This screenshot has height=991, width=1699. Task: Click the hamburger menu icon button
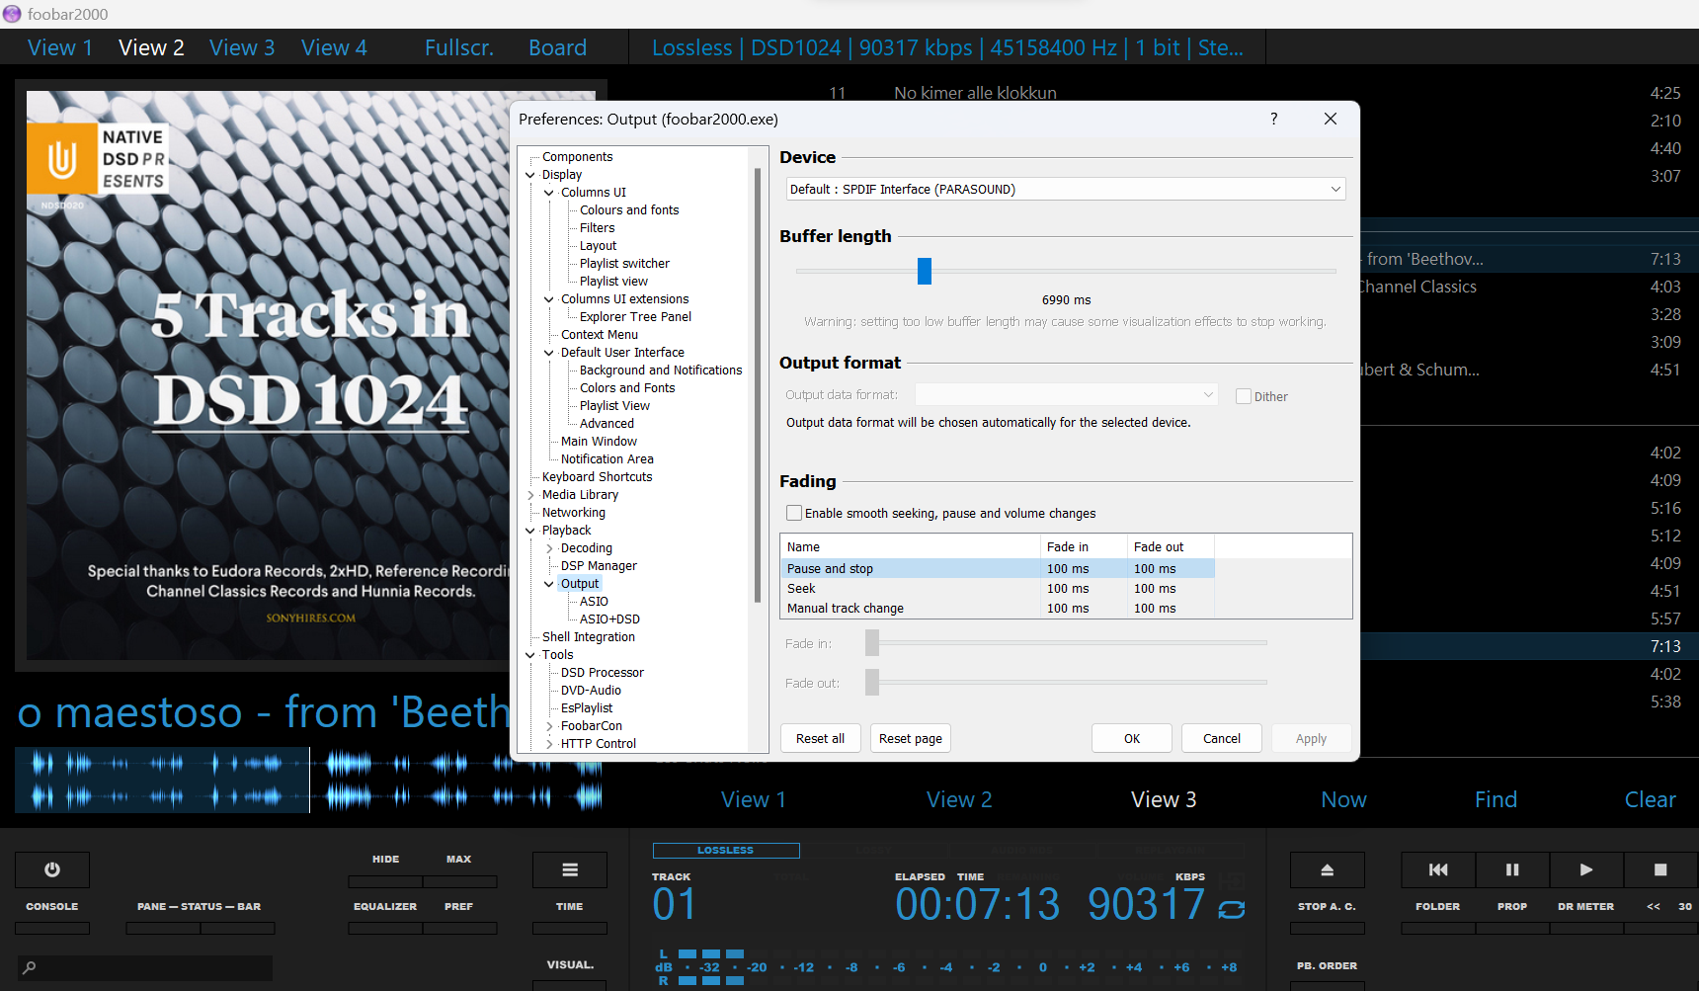[570, 869]
